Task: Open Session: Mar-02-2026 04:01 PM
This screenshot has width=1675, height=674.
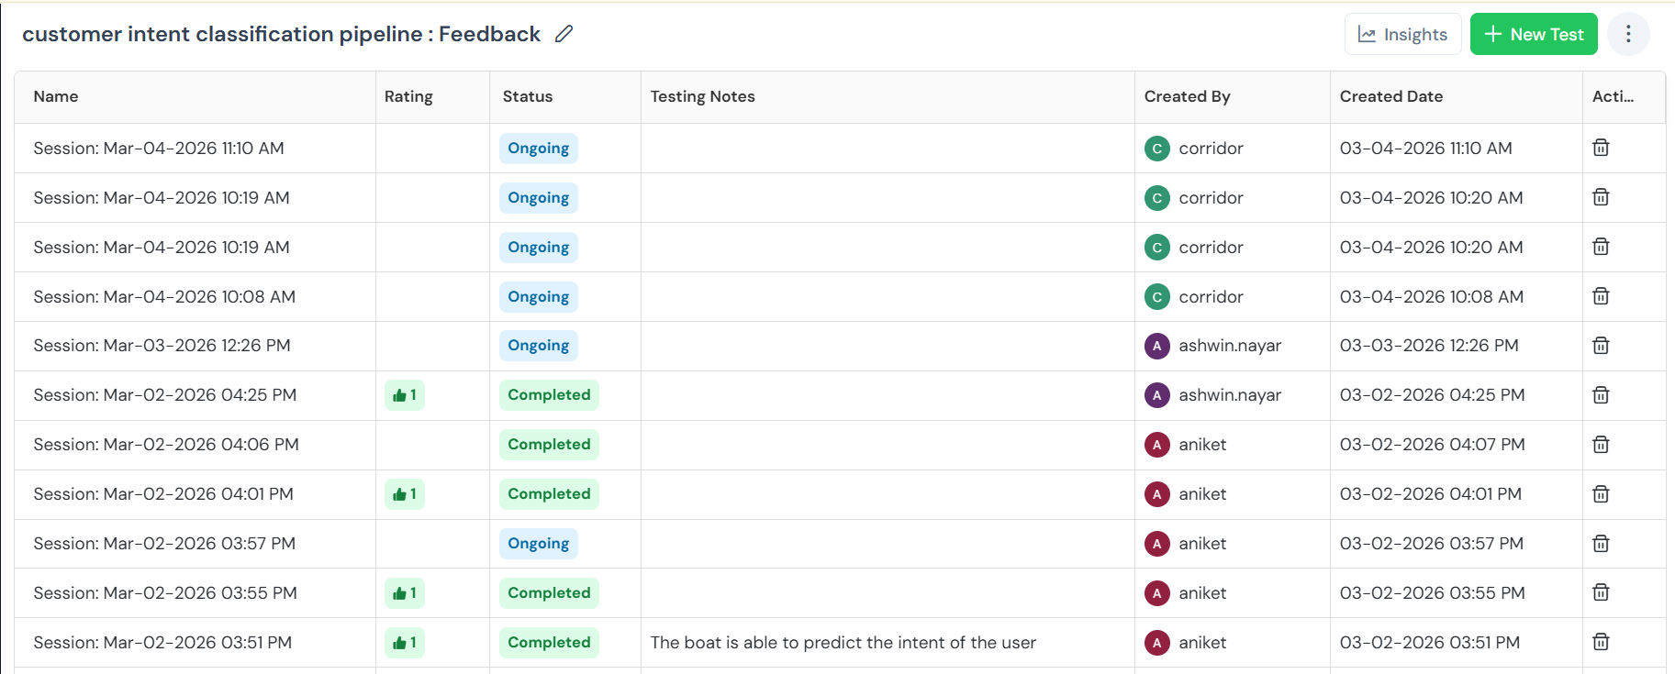Action: click(163, 494)
